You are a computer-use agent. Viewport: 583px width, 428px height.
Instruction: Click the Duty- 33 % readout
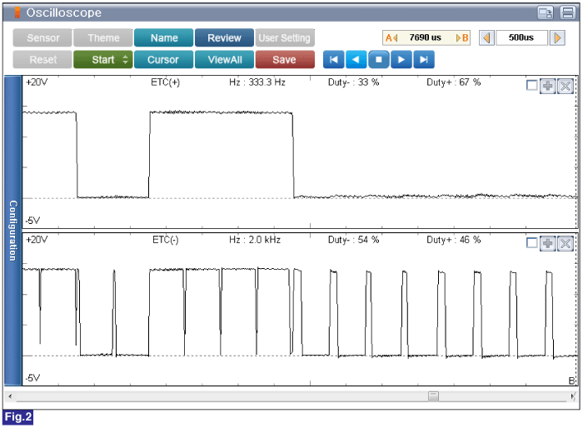354,82
